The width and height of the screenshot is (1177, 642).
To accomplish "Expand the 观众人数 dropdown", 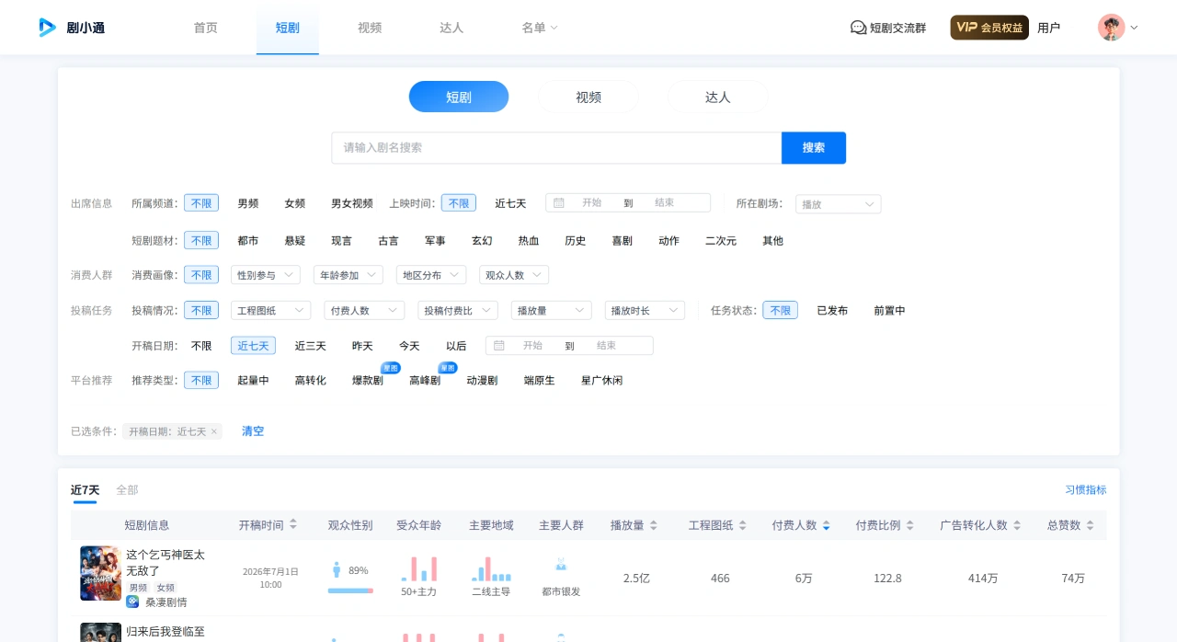I will click(514, 275).
